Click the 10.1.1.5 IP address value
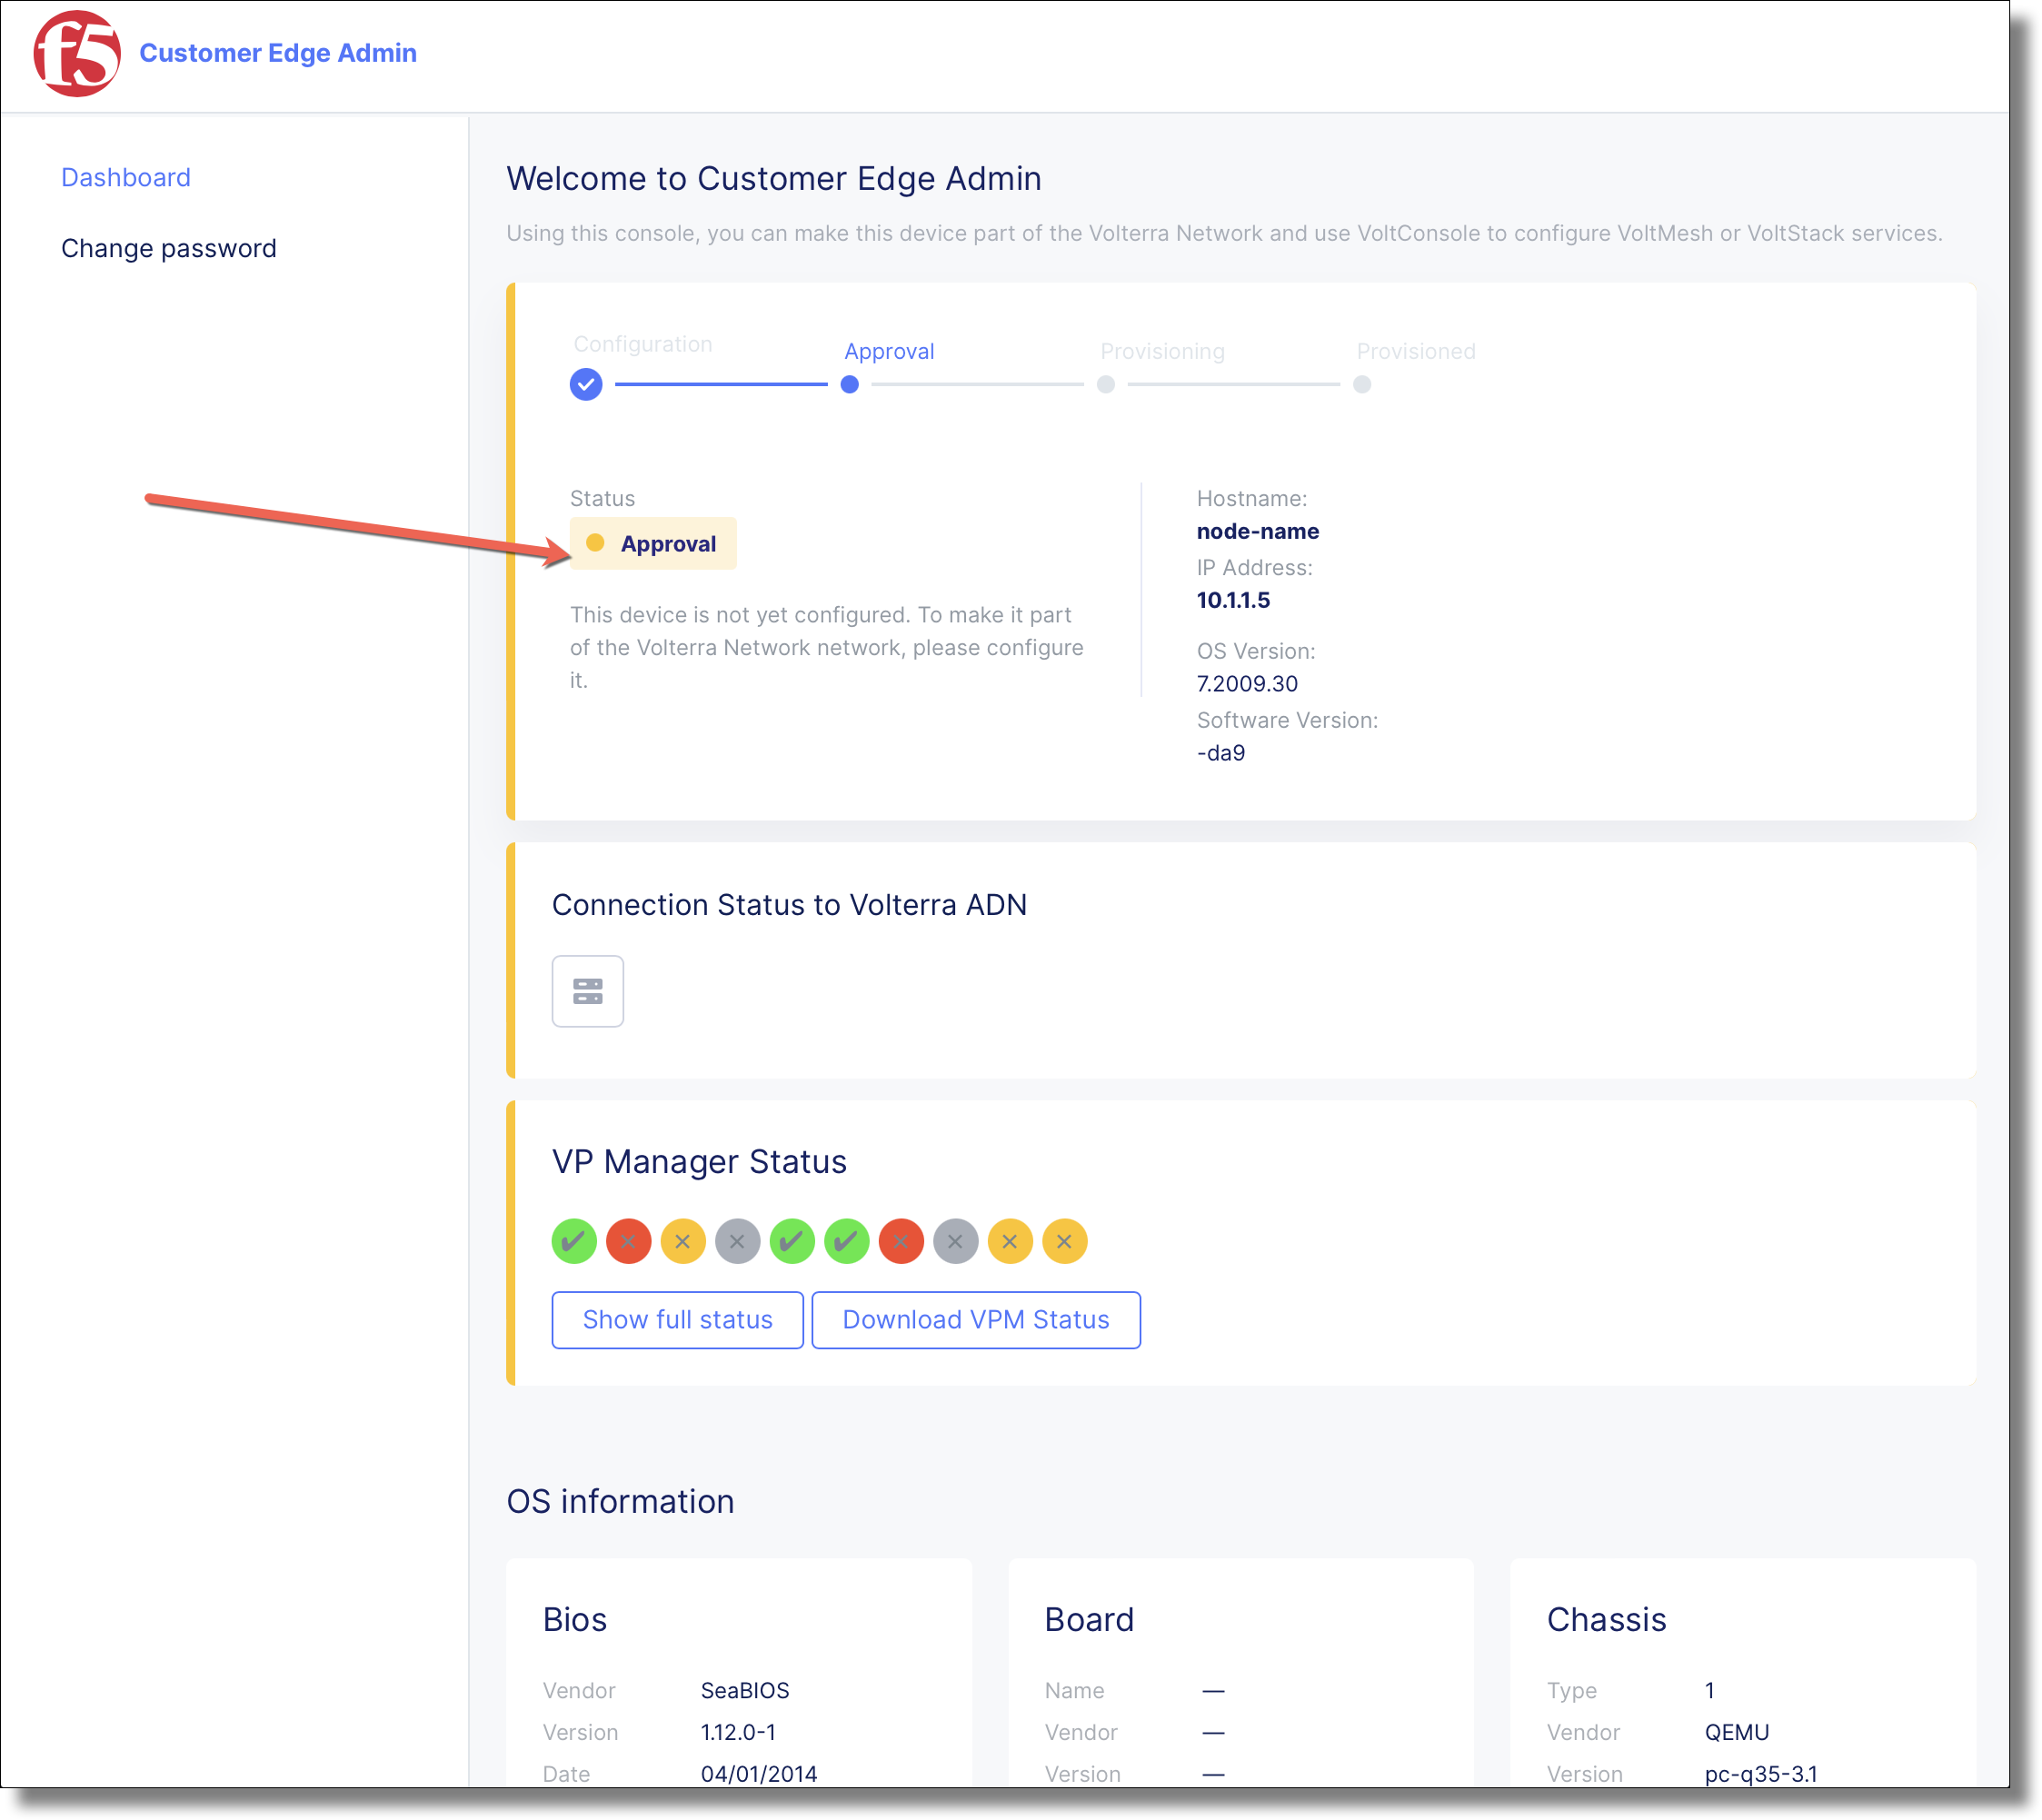This screenshot has height=1820, width=2042. 1233,600
